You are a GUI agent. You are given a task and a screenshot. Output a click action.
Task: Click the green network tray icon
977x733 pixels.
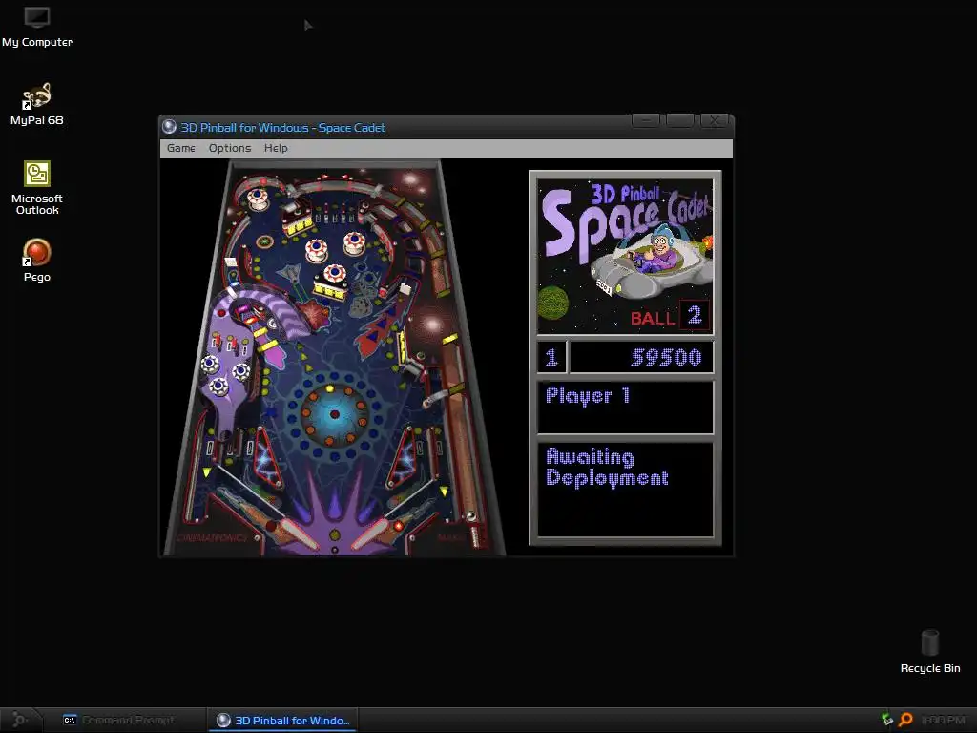(886, 720)
